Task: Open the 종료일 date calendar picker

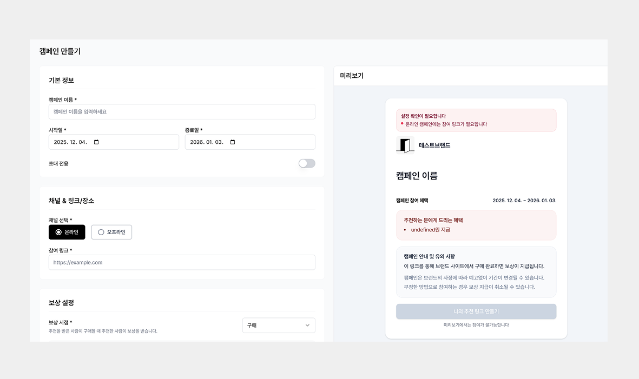Action: pyautogui.click(x=233, y=142)
